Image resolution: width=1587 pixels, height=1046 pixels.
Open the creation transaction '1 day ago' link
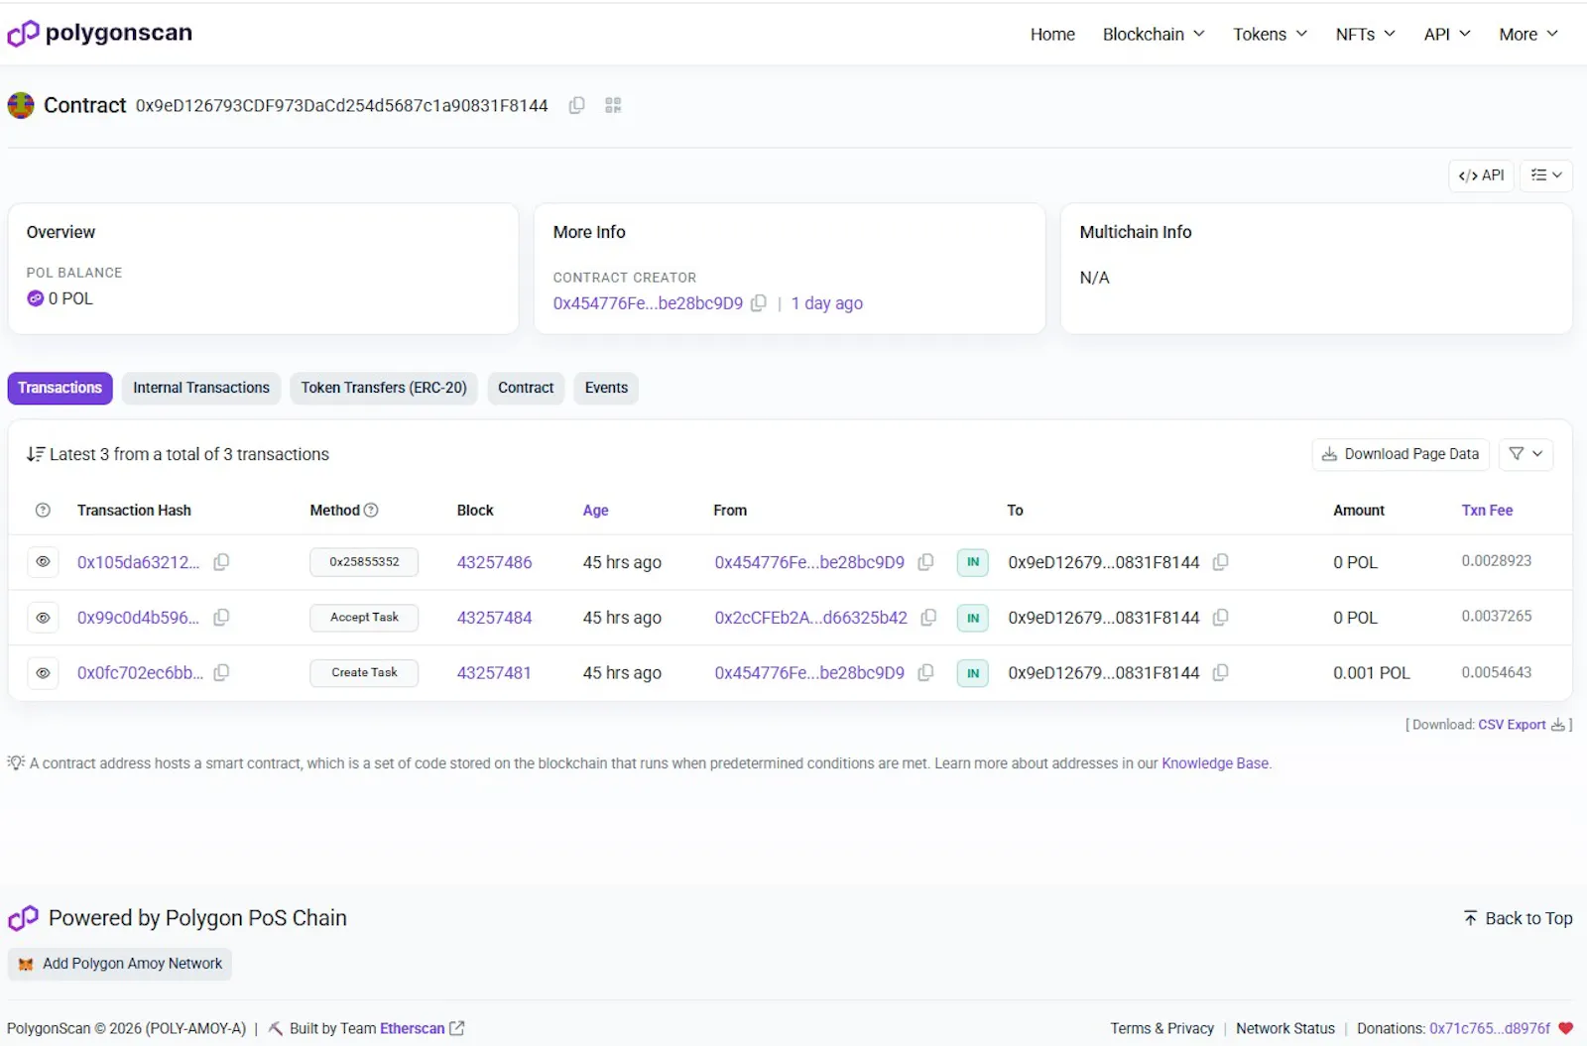click(x=826, y=303)
